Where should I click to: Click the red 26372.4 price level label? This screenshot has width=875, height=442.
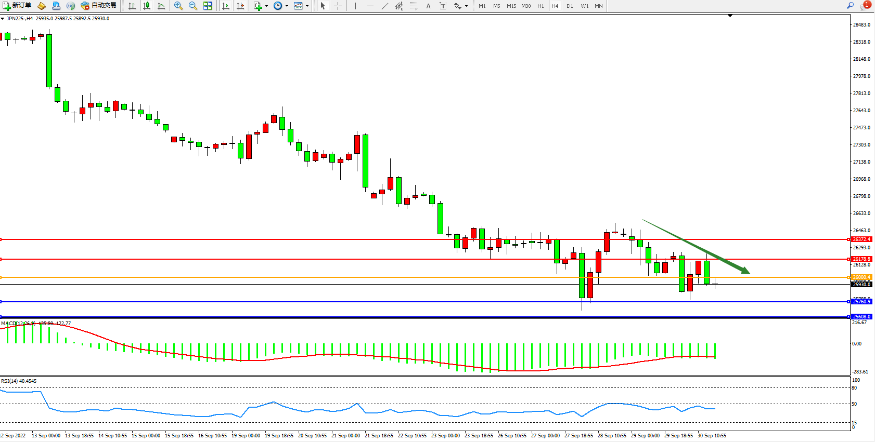tap(861, 239)
